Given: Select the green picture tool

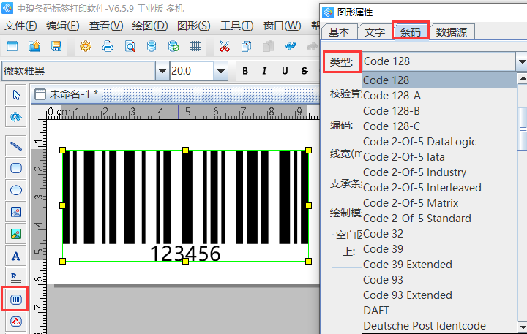Looking at the screenshot, I should click(16, 234).
